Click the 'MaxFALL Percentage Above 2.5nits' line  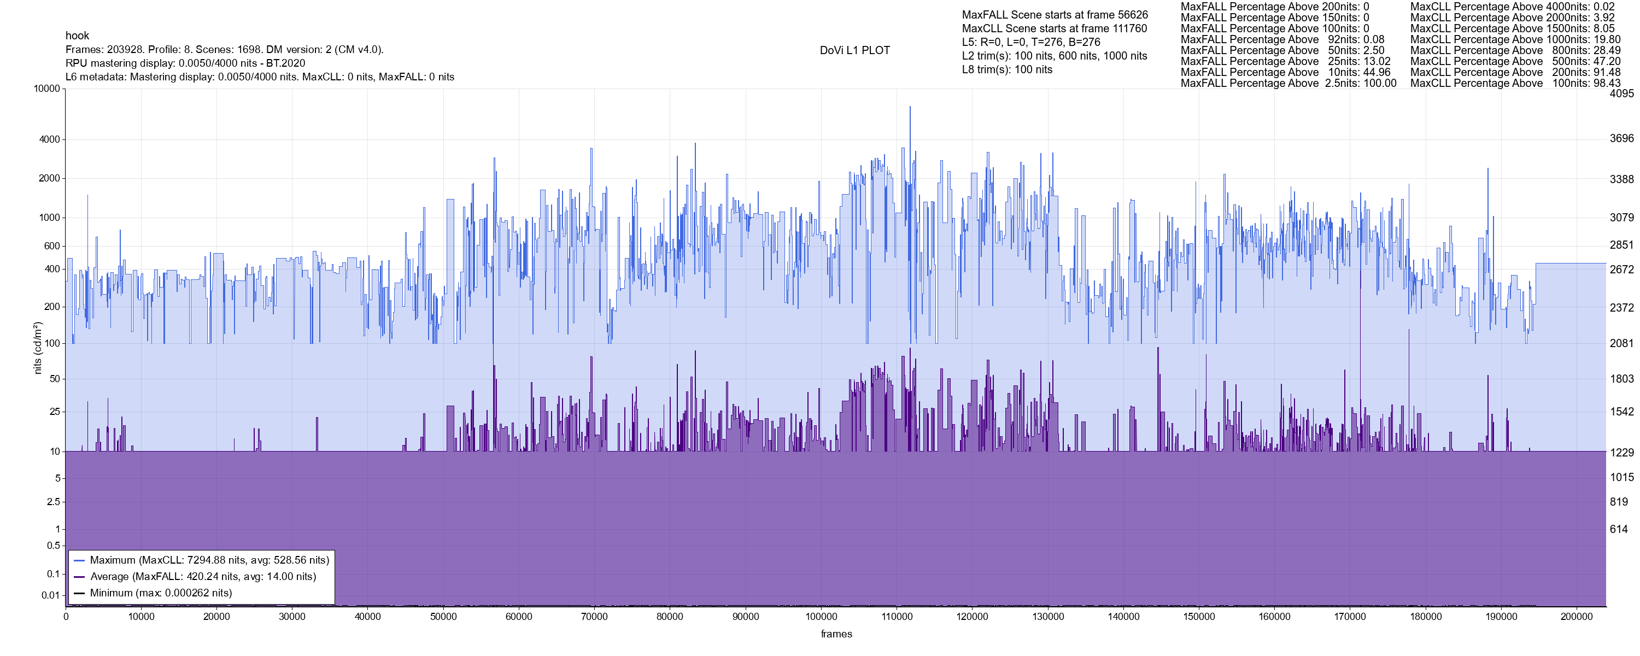click(x=1288, y=84)
